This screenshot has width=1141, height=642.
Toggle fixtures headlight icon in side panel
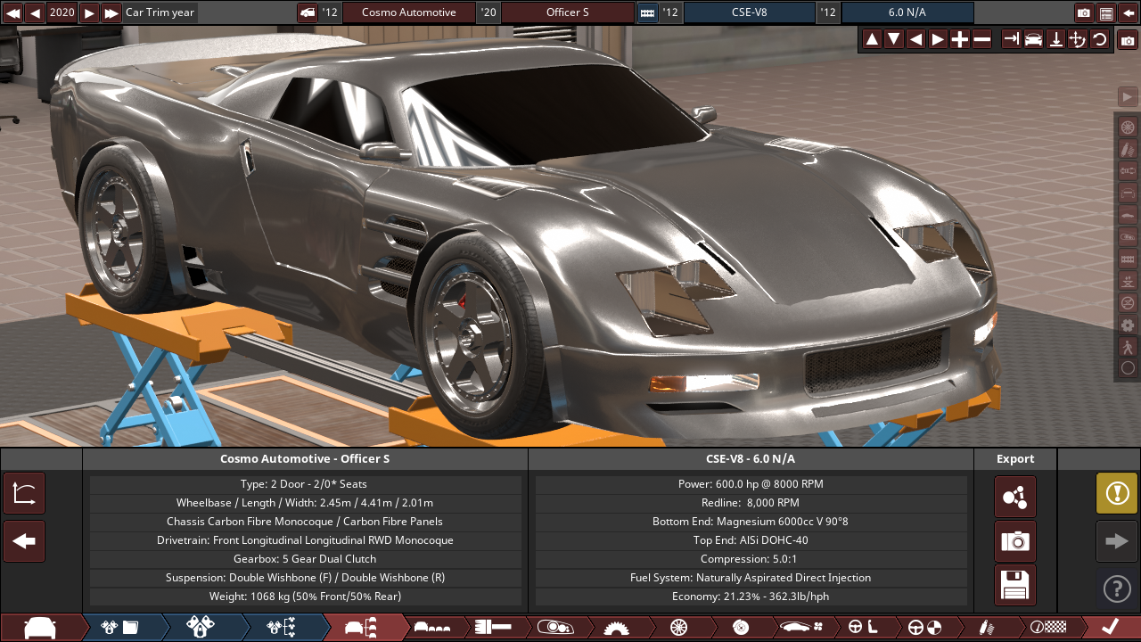(1128, 237)
